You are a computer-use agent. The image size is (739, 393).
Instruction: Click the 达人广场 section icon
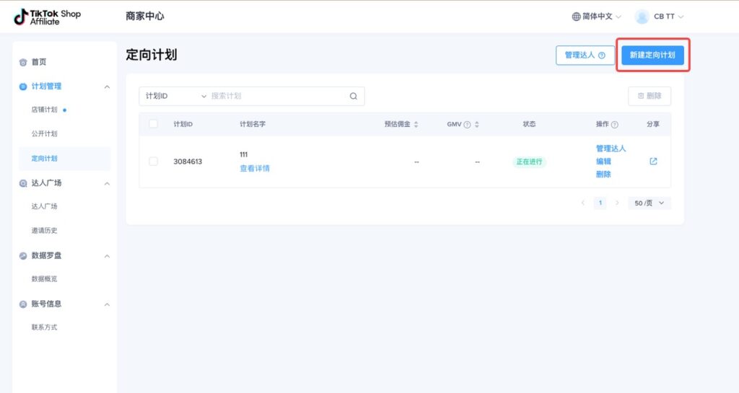tap(23, 183)
